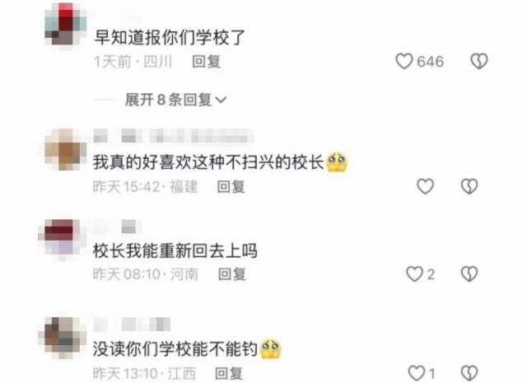Reply to the 福建 comment posted 15:42

[x=231, y=187]
